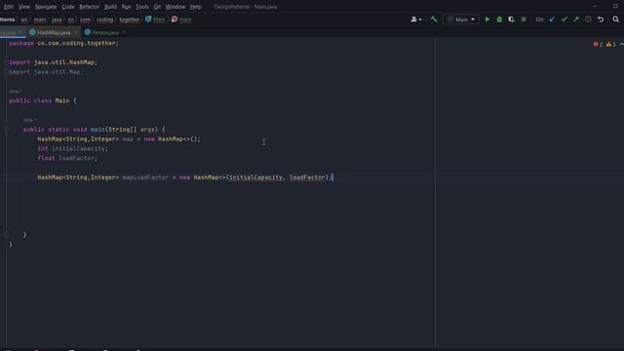Toggle fold at main method closing brace

7,235
